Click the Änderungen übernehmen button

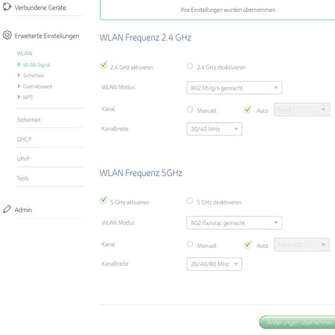(x=297, y=322)
